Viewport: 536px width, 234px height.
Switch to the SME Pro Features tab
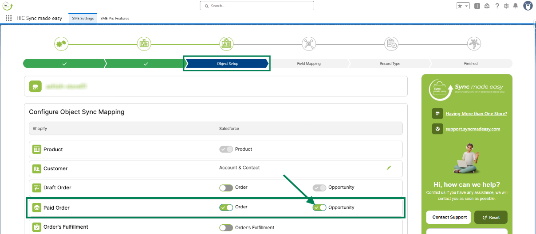tap(114, 18)
